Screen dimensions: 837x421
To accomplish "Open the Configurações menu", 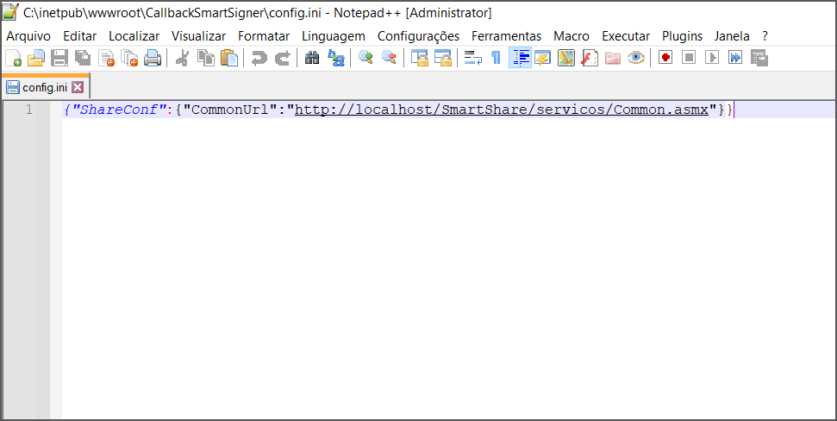I will pos(419,36).
